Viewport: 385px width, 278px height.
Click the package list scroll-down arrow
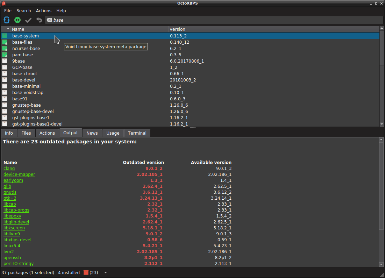tap(382, 124)
